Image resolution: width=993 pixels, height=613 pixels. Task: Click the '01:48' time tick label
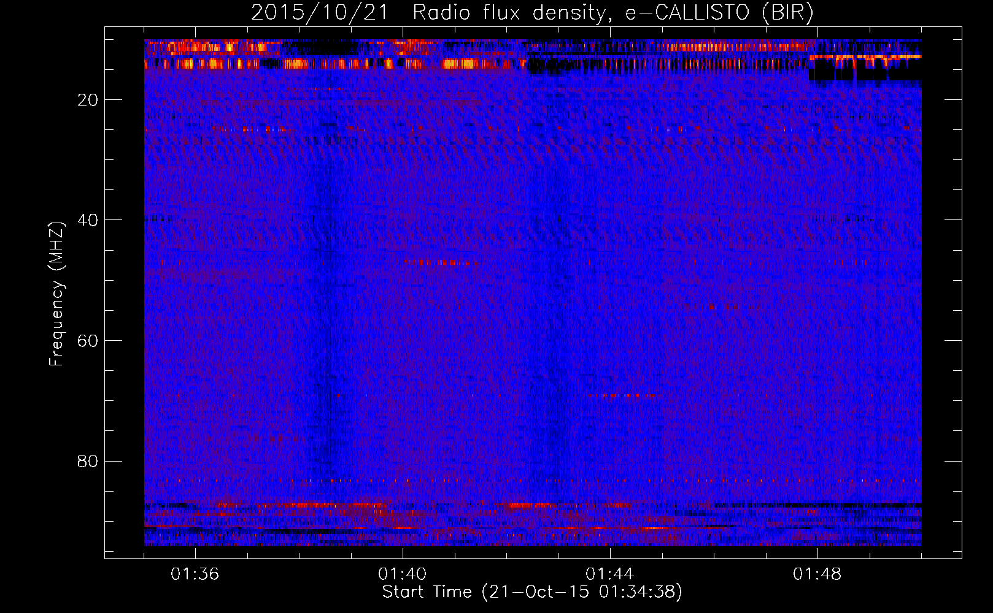click(817, 574)
